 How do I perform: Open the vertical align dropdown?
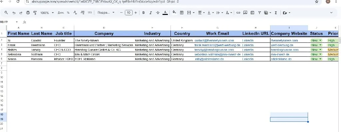pos(210,13)
